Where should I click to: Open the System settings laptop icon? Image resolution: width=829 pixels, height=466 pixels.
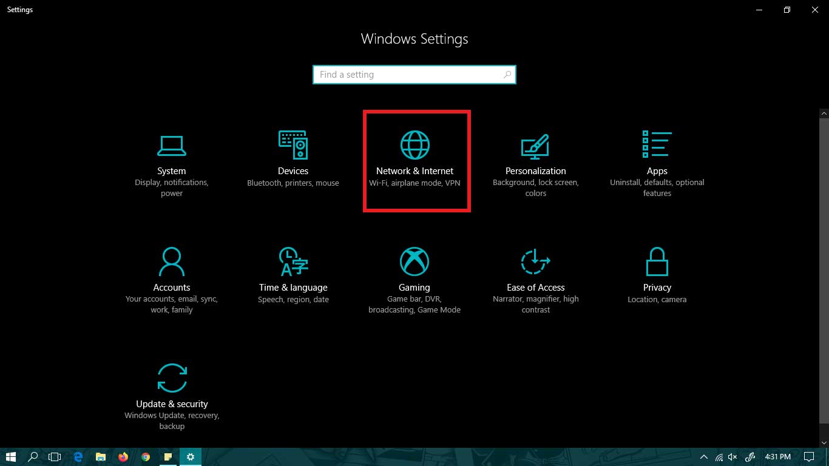(172, 145)
